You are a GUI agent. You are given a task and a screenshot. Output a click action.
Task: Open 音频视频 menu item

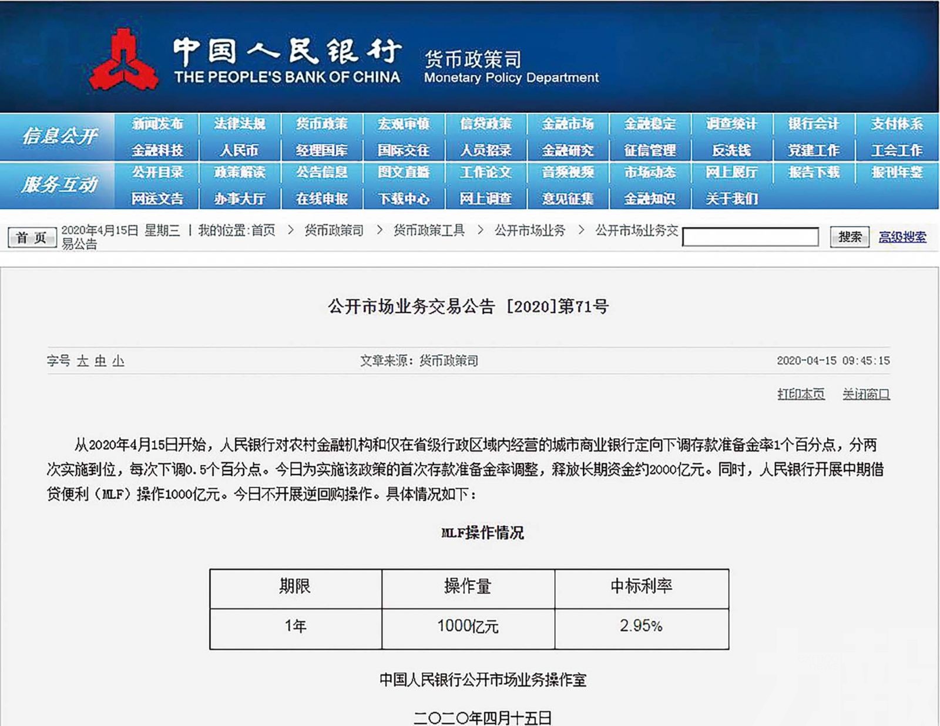click(x=568, y=172)
